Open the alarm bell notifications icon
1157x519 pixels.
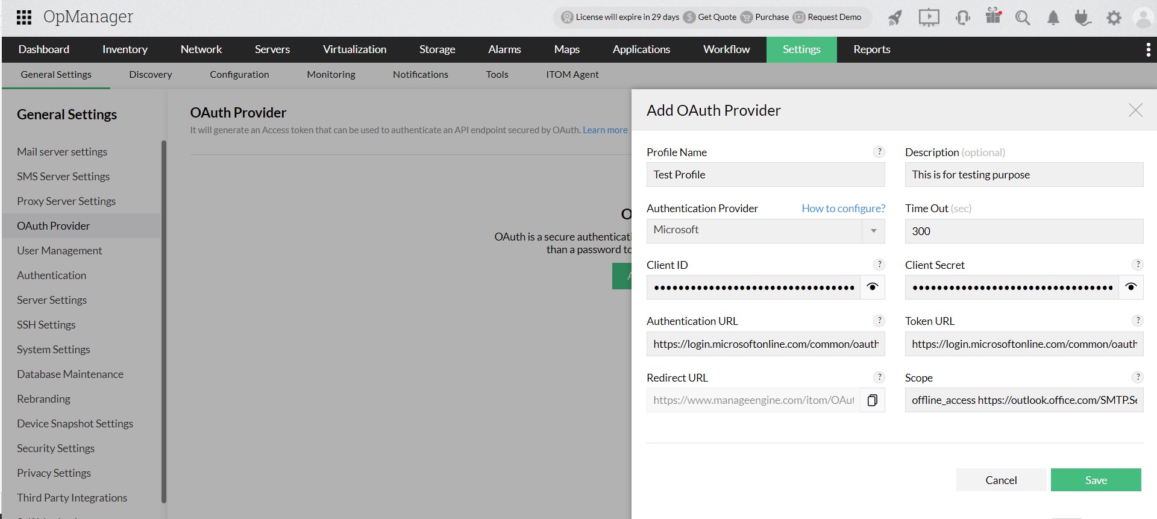[x=1053, y=18]
